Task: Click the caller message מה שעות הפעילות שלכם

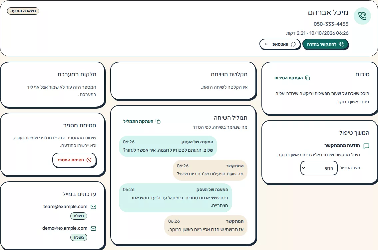Action: [x=210, y=170]
